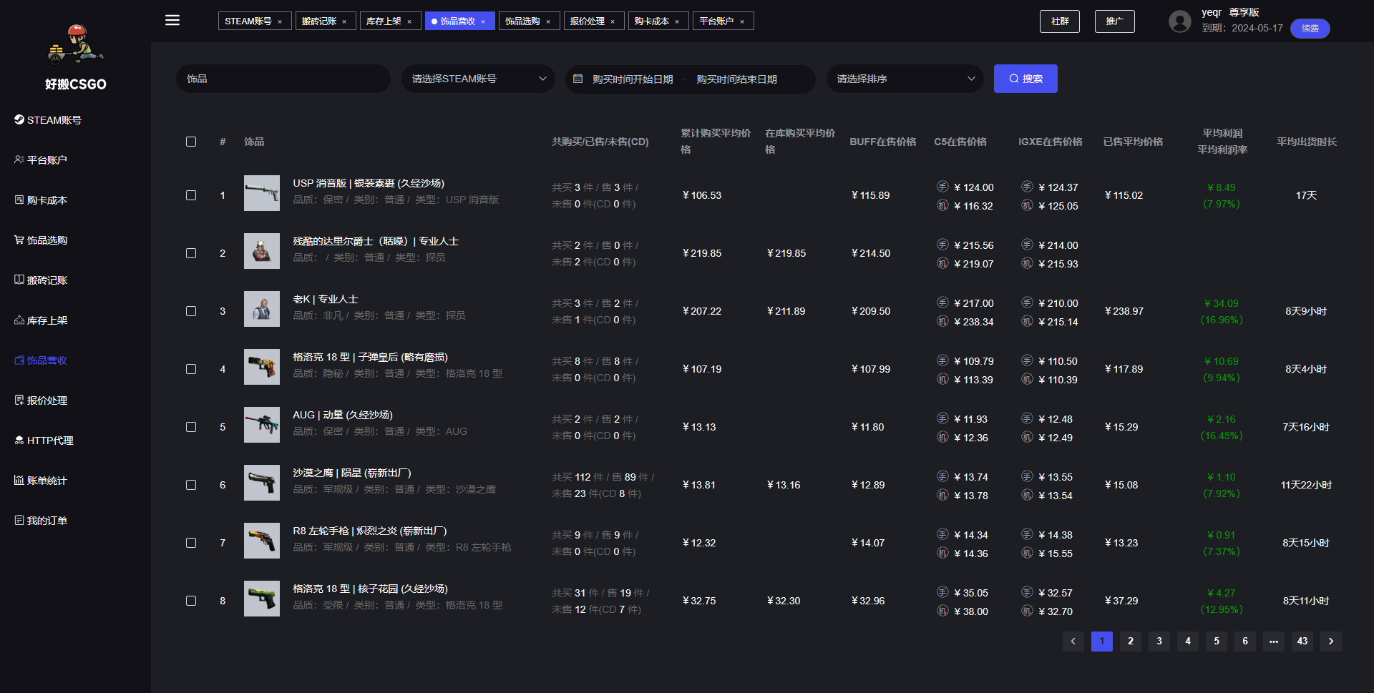
Task: Check the 子弹皇后 row checkbox
Action: pyautogui.click(x=191, y=369)
